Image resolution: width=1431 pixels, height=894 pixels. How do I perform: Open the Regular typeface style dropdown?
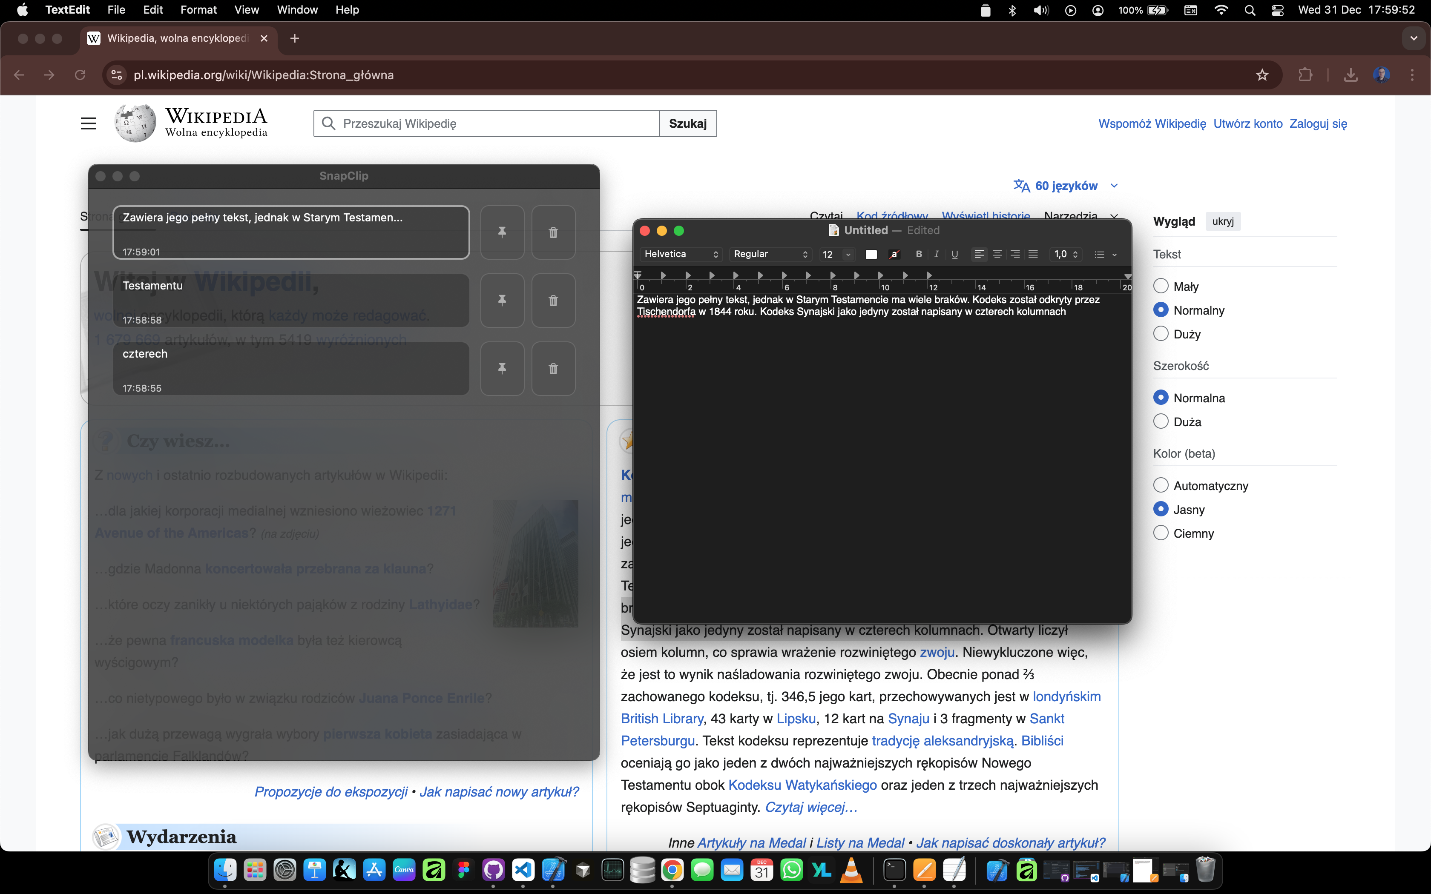770,254
